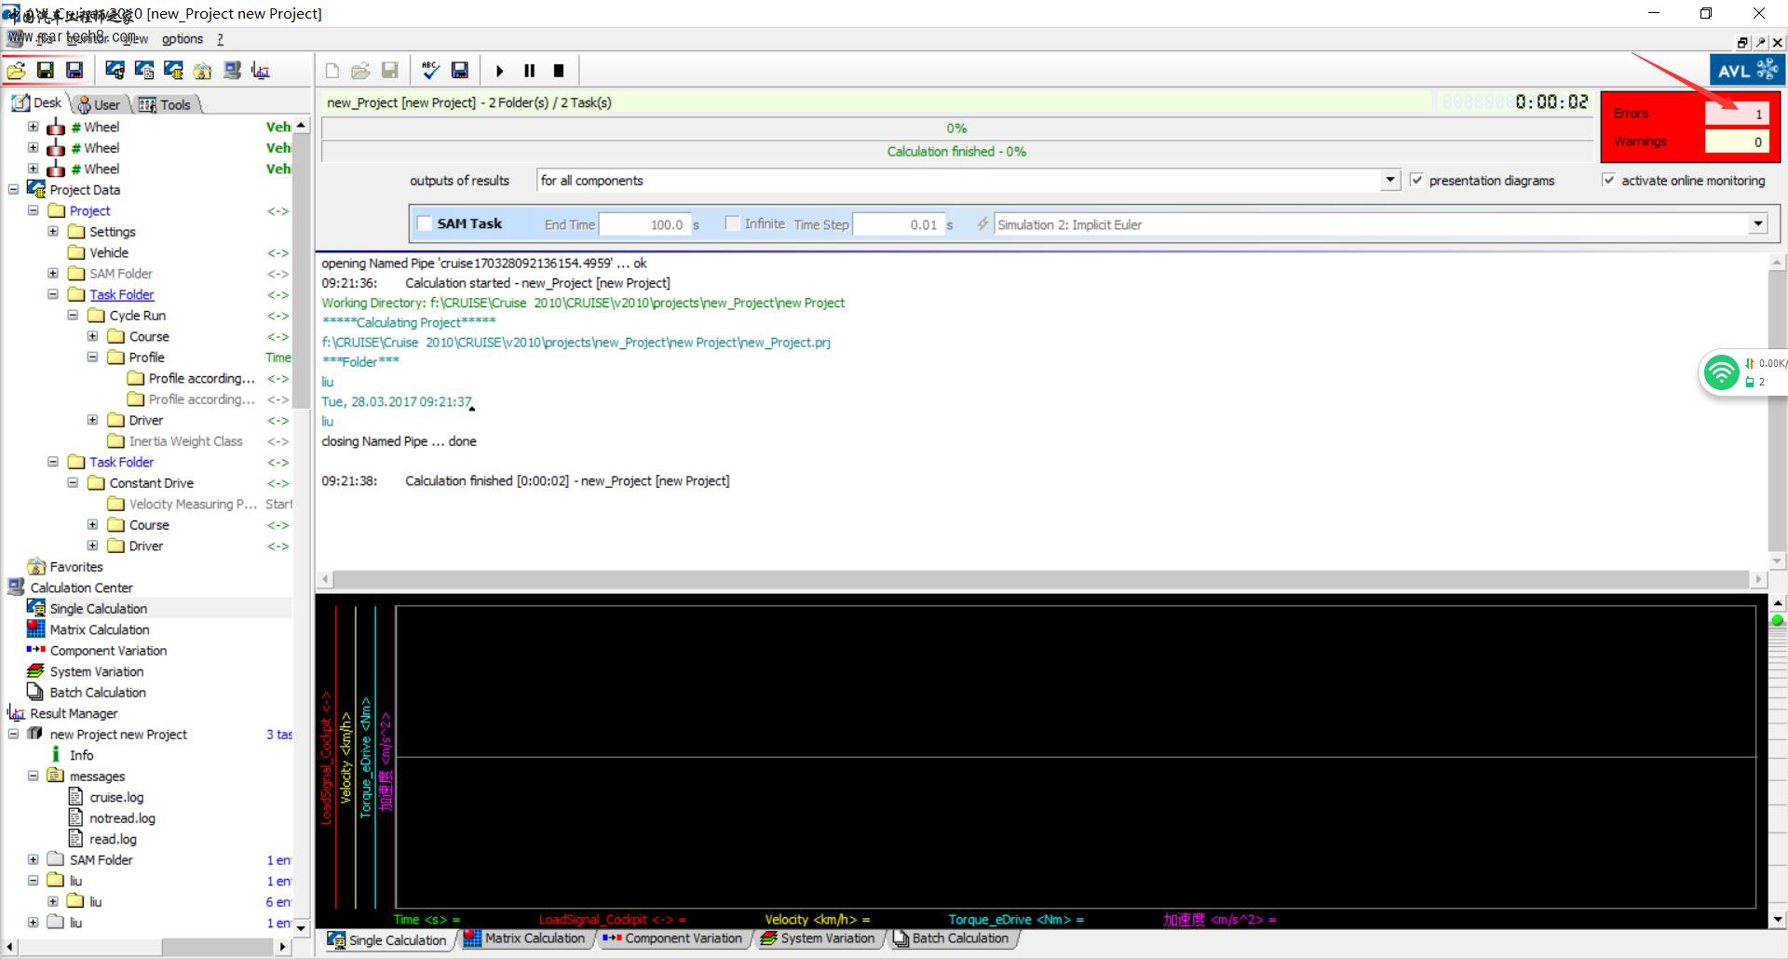The image size is (1788, 959).
Task: Open project with the folder icon
Action: click(16, 70)
